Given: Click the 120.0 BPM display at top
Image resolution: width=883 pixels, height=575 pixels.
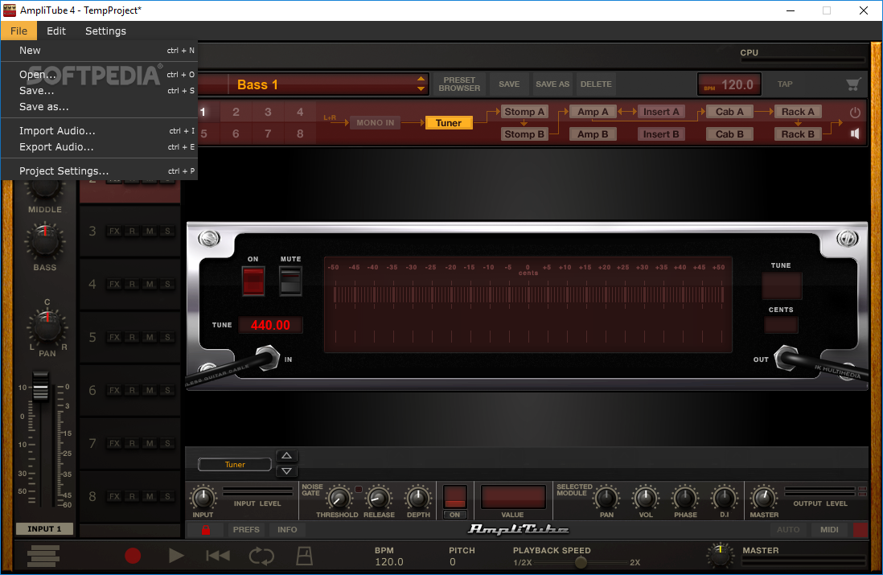Looking at the screenshot, I should click(x=729, y=84).
